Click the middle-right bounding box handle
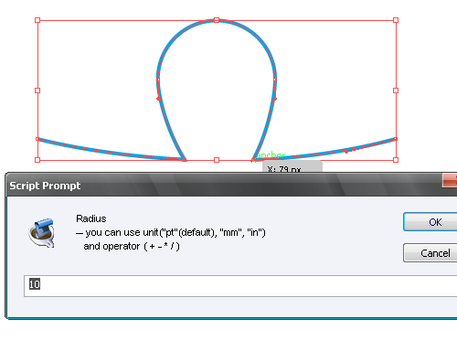The height and width of the screenshot is (351, 457). [x=396, y=90]
